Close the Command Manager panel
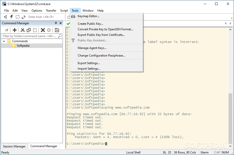 (x=61, y=23)
